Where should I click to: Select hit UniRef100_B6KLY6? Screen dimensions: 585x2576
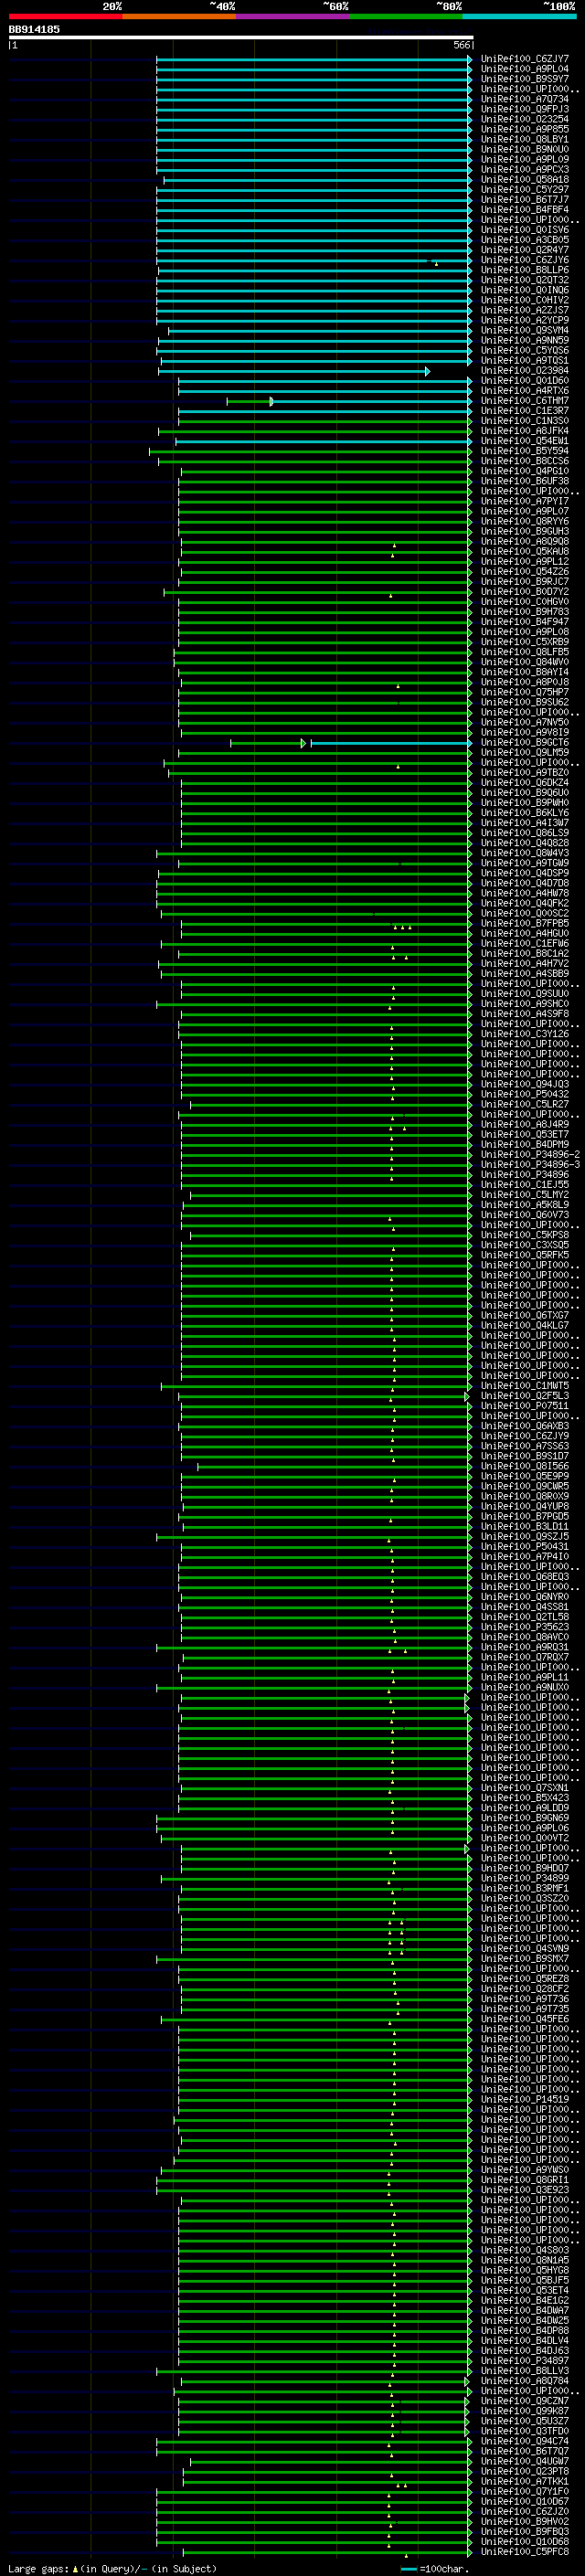pyautogui.click(x=524, y=813)
